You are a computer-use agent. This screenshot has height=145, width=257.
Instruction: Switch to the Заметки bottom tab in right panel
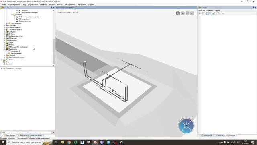click(x=220, y=135)
